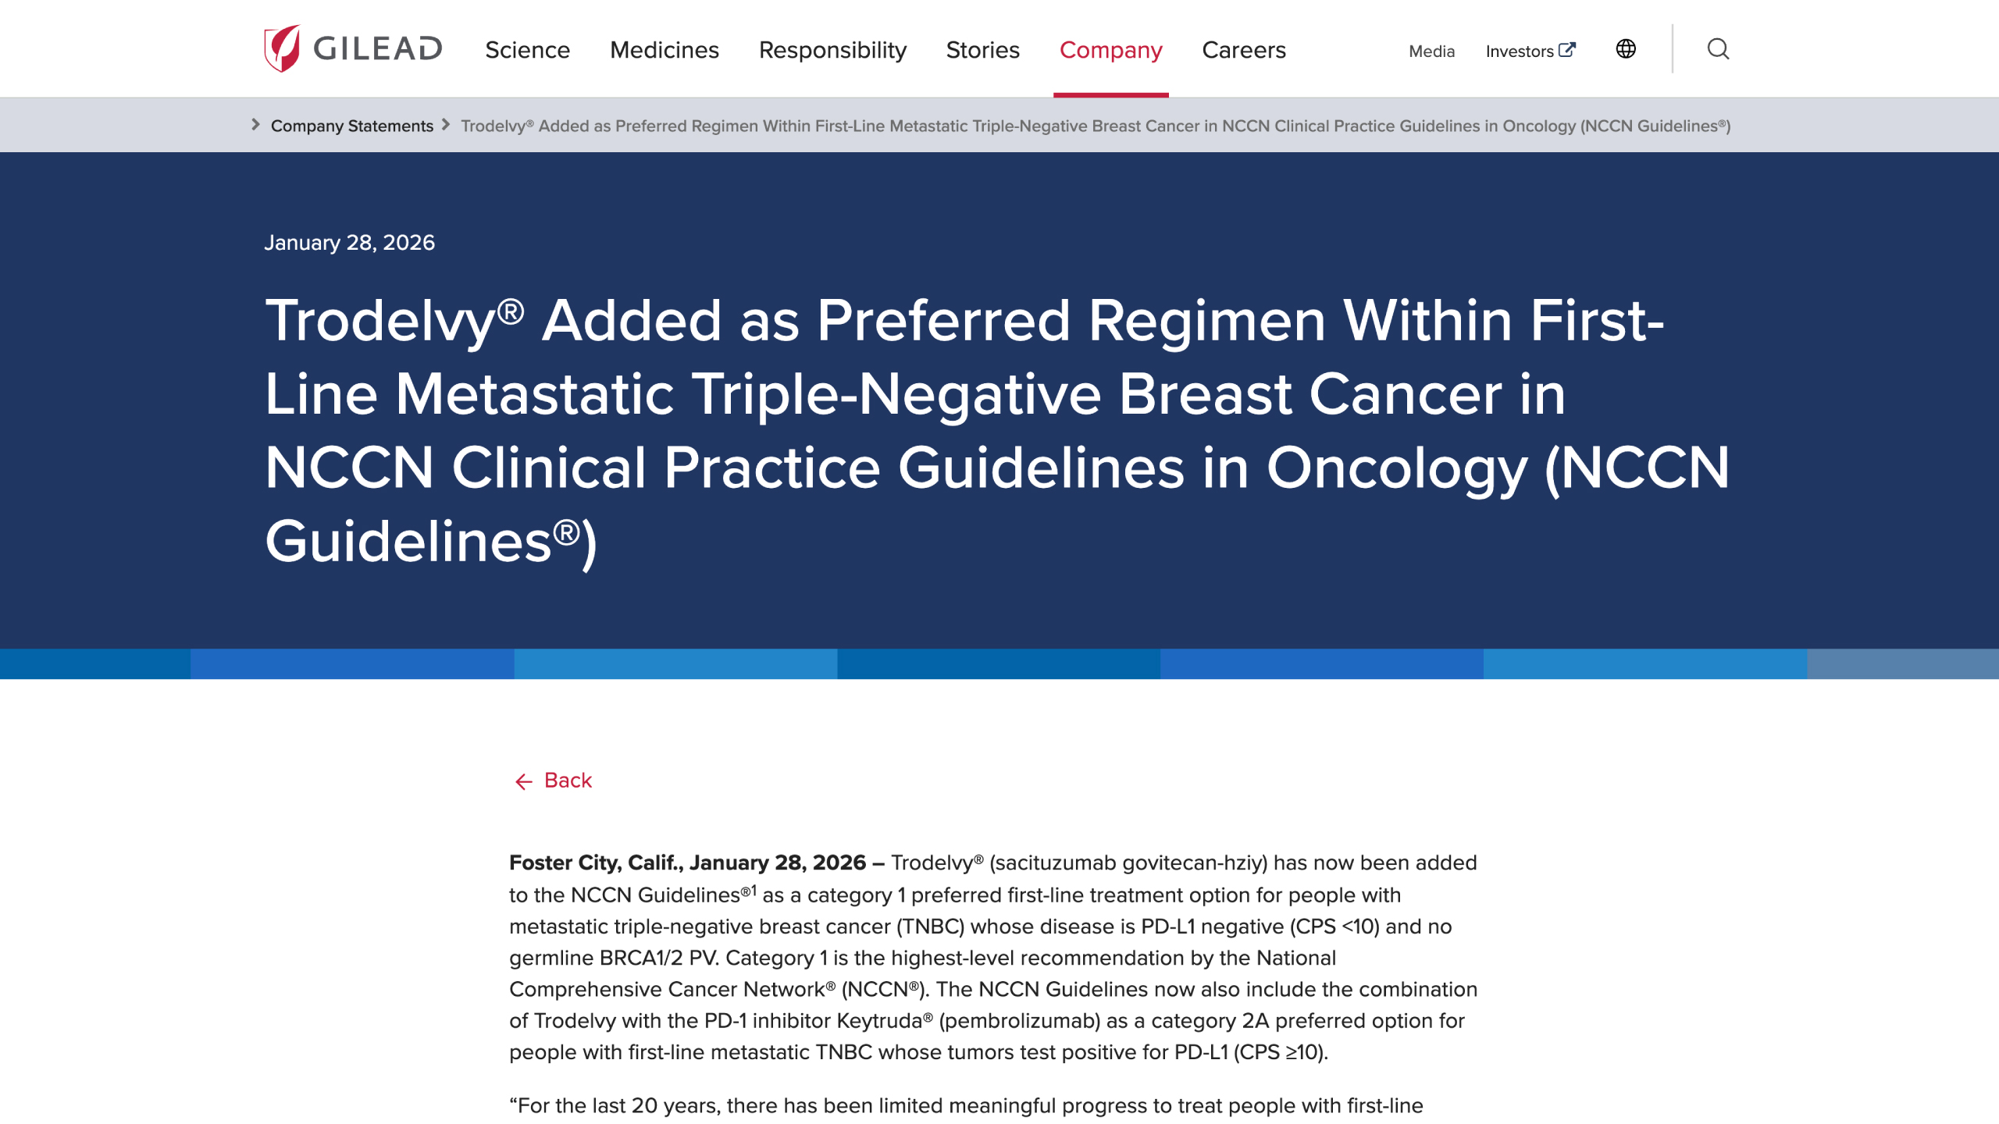Expand the Responsibility navigation menu

click(832, 50)
